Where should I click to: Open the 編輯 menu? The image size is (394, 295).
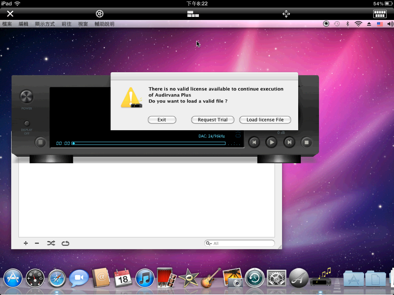[x=23, y=24]
